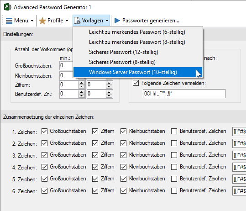Uncheck Kleinbuchstaben for 1. Zeichen
This screenshot has width=246, height=211.
(124, 131)
